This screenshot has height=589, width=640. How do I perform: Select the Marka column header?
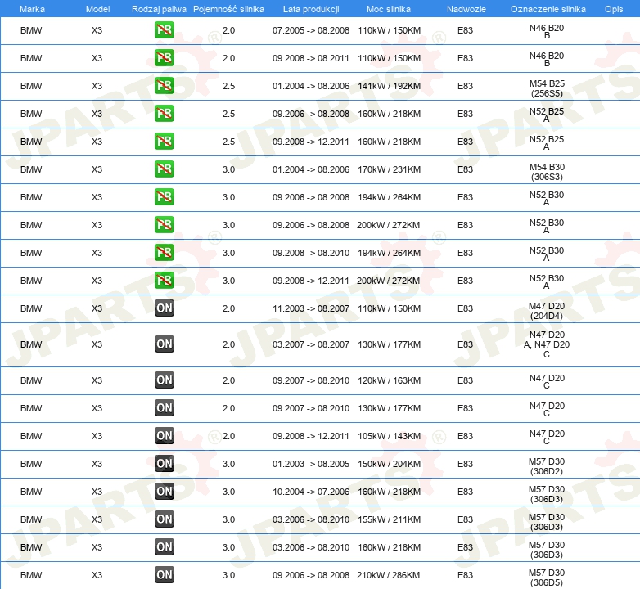coord(32,9)
